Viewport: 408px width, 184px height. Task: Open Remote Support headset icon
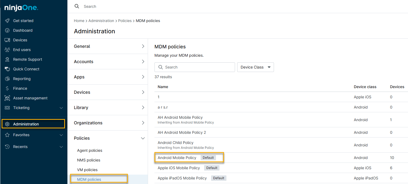point(7,59)
